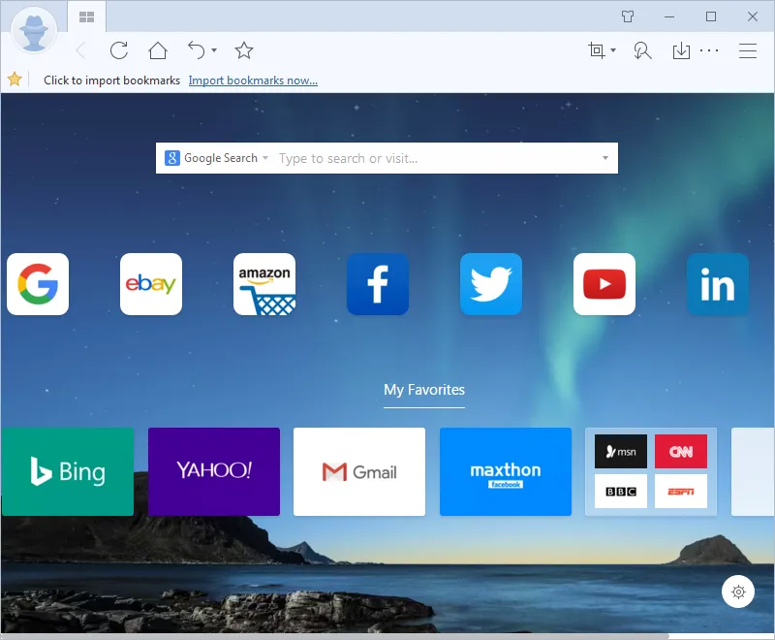Open the Amazon shopping tile
This screenshot has width=775, height=640.
click(264, 284)
